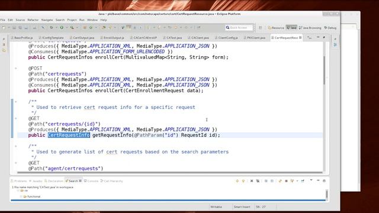The height and width of the screenshot is (213, 379).
Task: Click the Search view vertical scrollbar
Action: click(327, 195)
